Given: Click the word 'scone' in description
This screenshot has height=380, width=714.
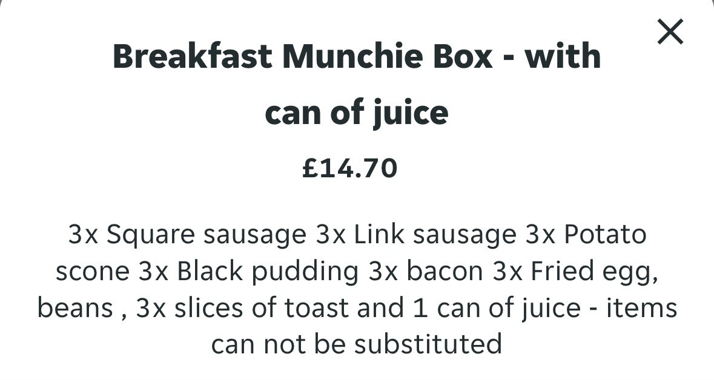Looking at the screenshot, I should point(93,271).
